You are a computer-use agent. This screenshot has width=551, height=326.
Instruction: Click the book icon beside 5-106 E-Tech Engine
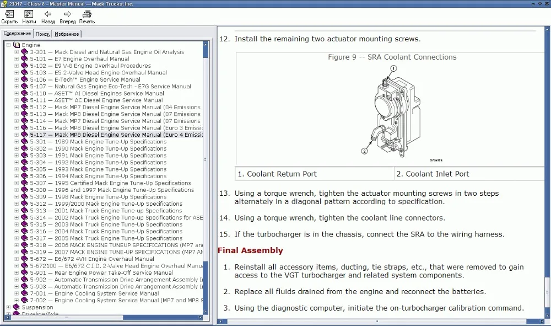coord(24,79)
